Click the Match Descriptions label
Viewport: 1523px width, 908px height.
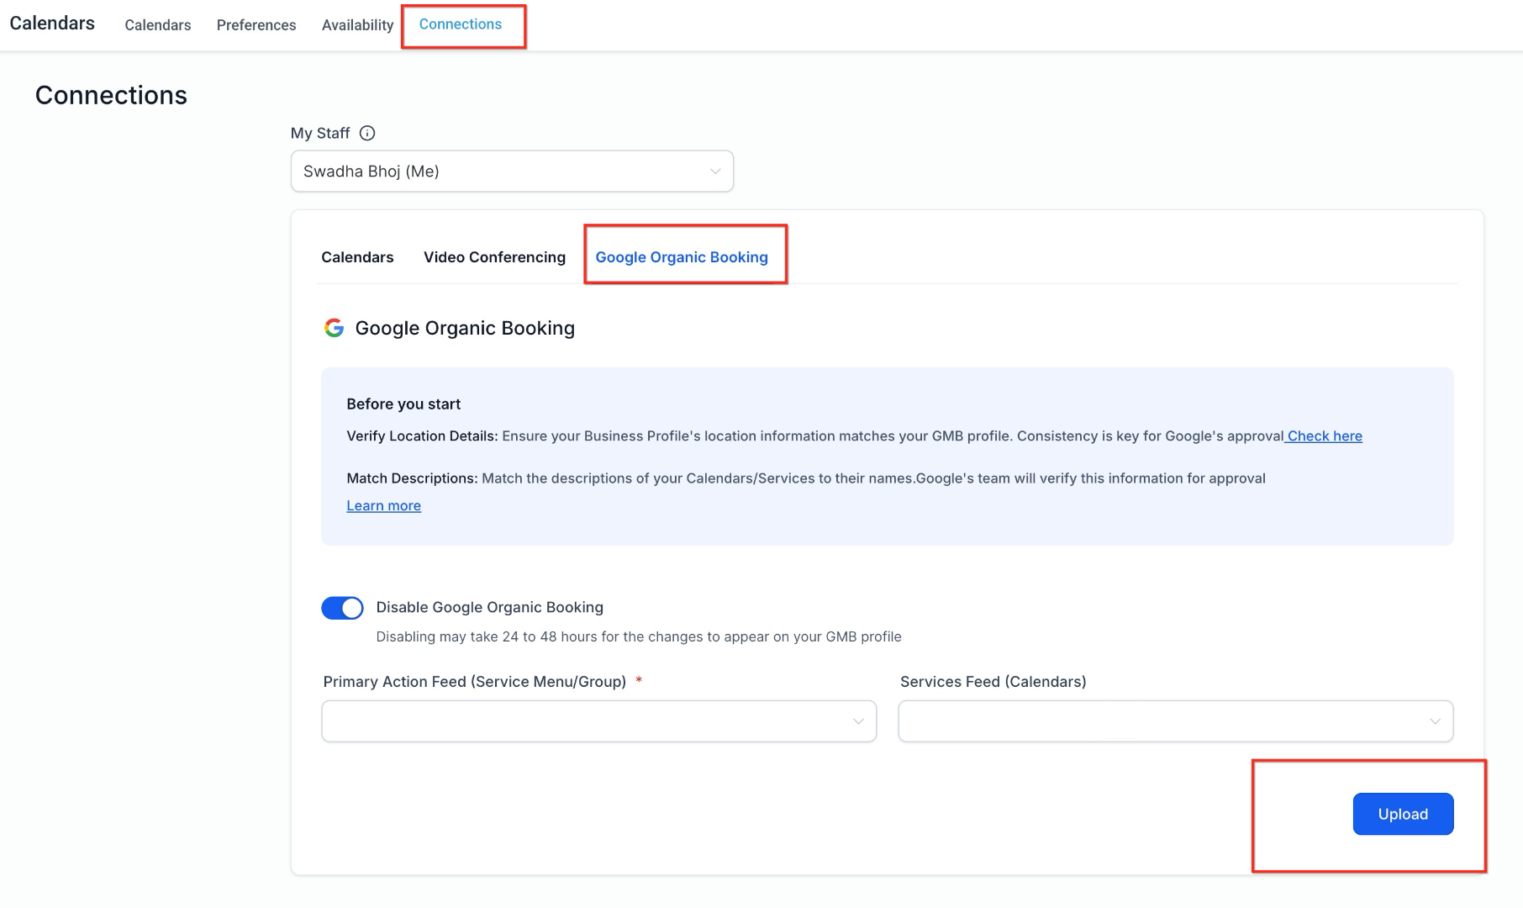click(x=412, y=478)
